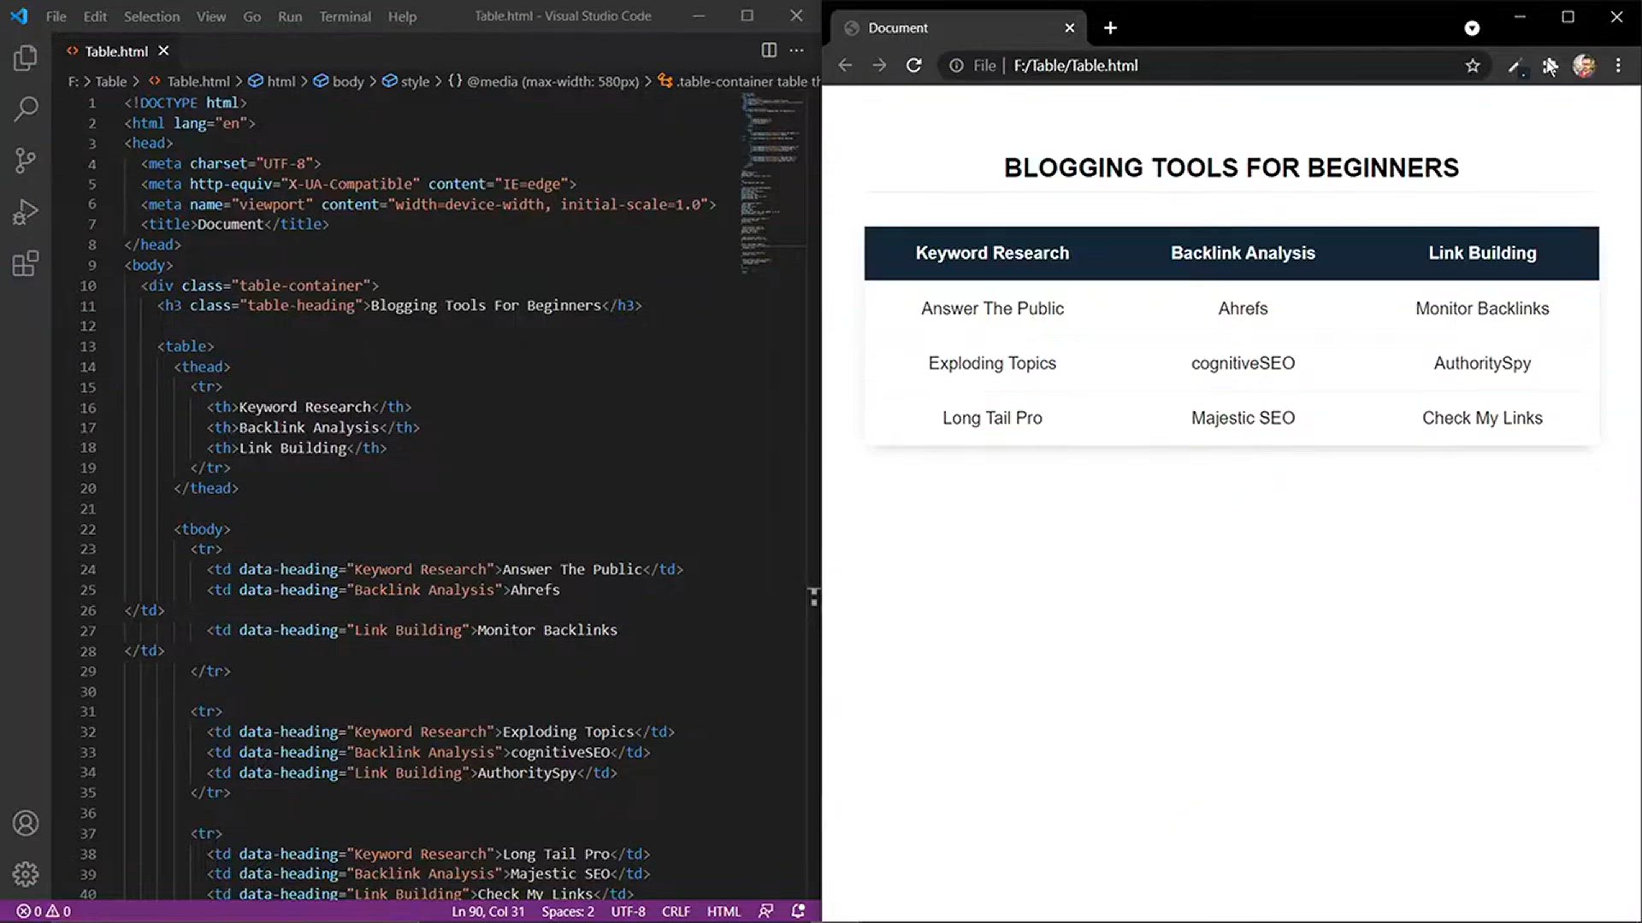Open the File menu in VS Code
This screenshot has width=1642, height=923.
pyautogui.click(x=56, y=16)
